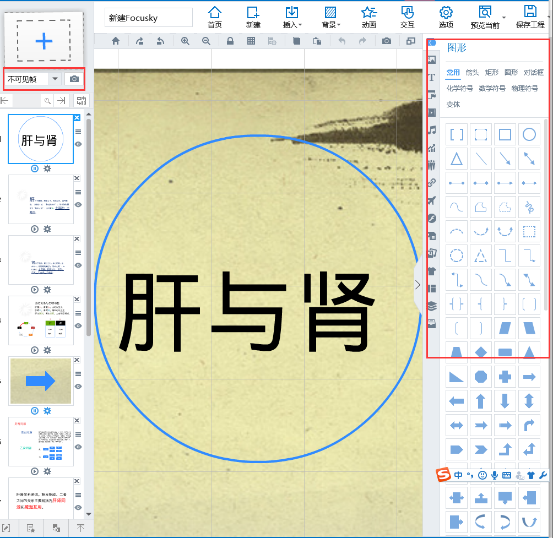Viewport: 553px width, 538px height.
Task: Click the home icon on the canvas toolbar
Action: click(116, 41)
